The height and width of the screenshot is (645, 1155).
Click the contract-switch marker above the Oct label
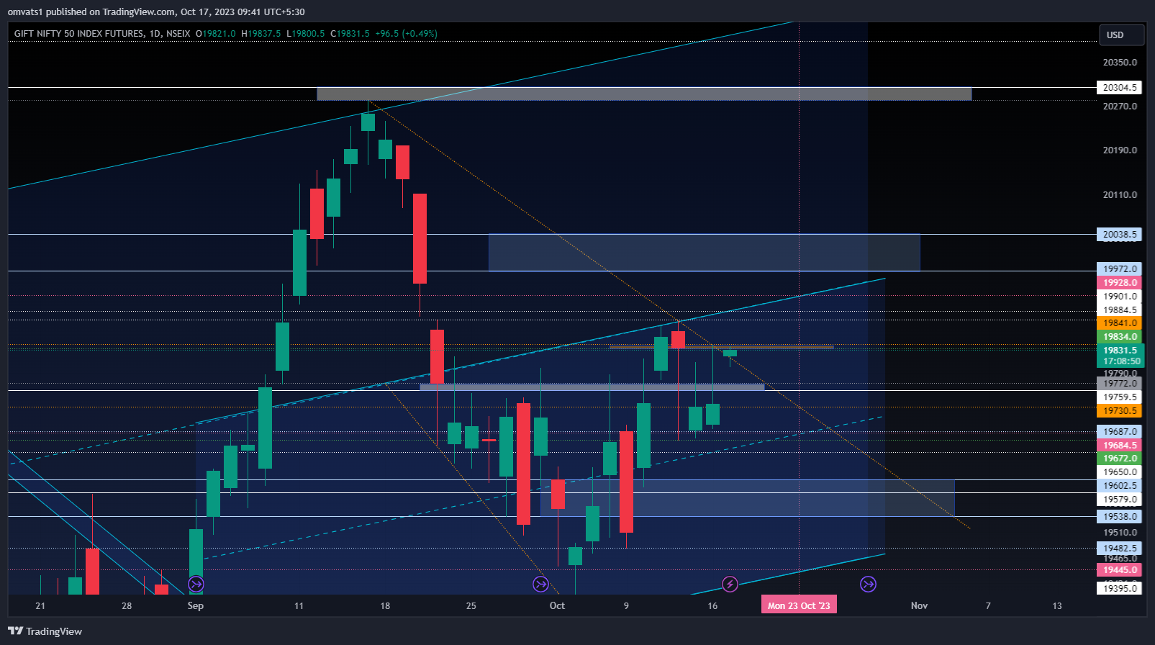540,584
